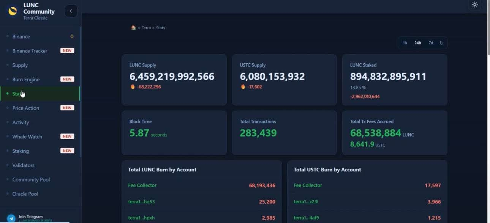490x223 pixels.
Task: Click the Total LUNC Burn by Account heading
Action: point(162,170)
